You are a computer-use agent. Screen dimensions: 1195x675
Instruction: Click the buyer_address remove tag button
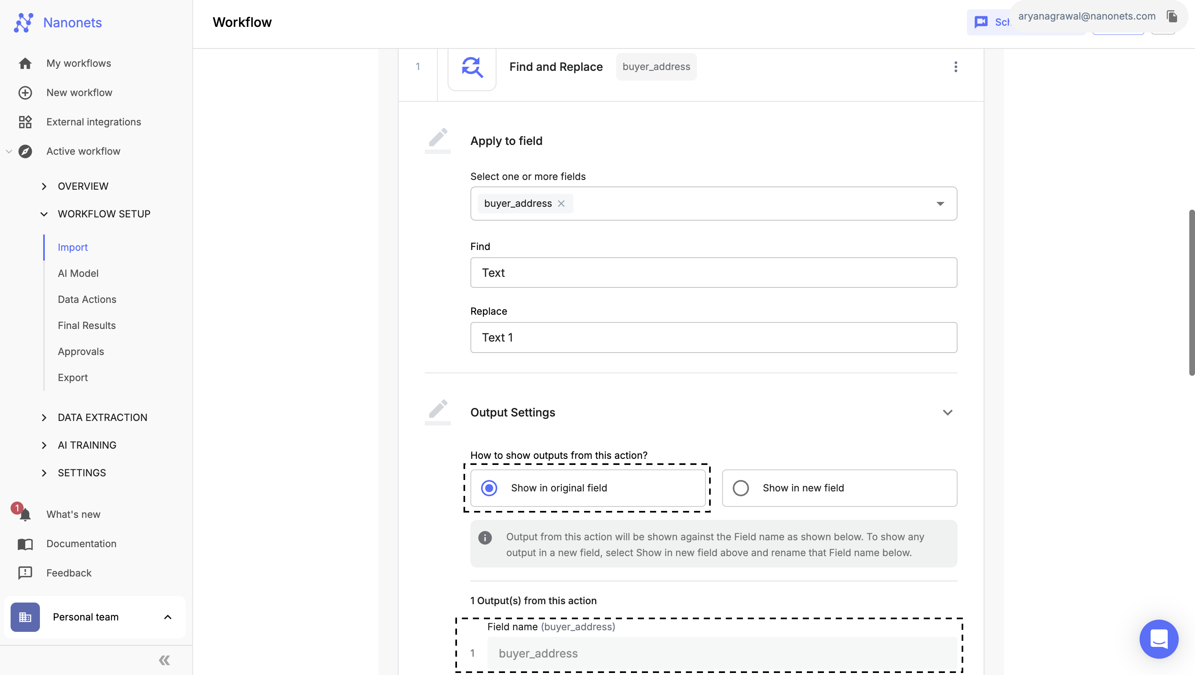(561, 204)
